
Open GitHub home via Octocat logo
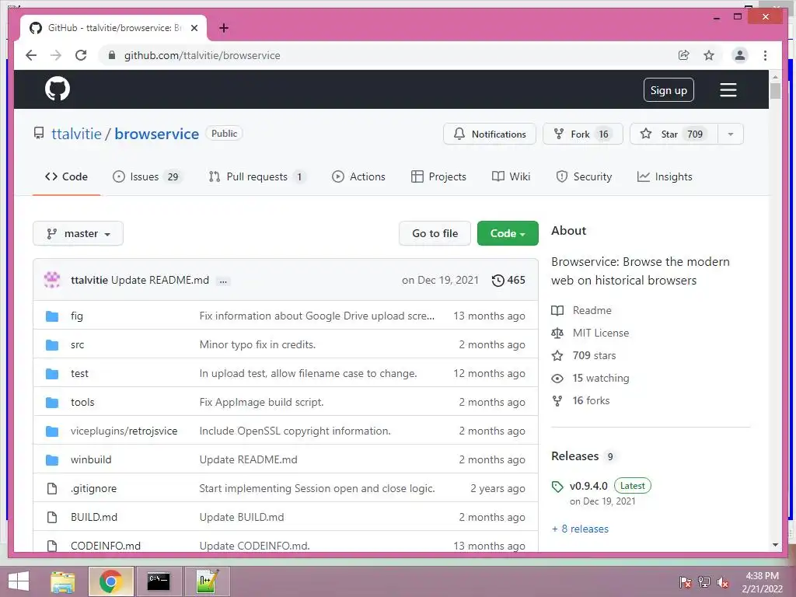(58, 89)
